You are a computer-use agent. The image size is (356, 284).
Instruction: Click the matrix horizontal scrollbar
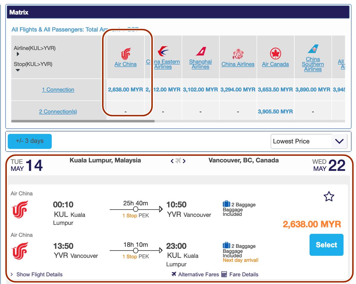[83, 121]
